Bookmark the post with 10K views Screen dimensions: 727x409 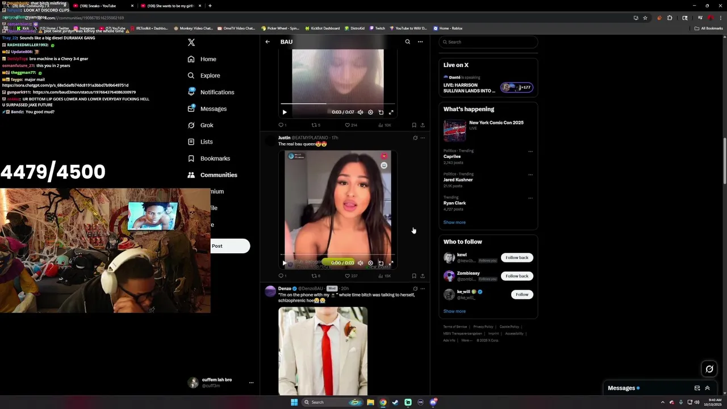coord(414,125)
